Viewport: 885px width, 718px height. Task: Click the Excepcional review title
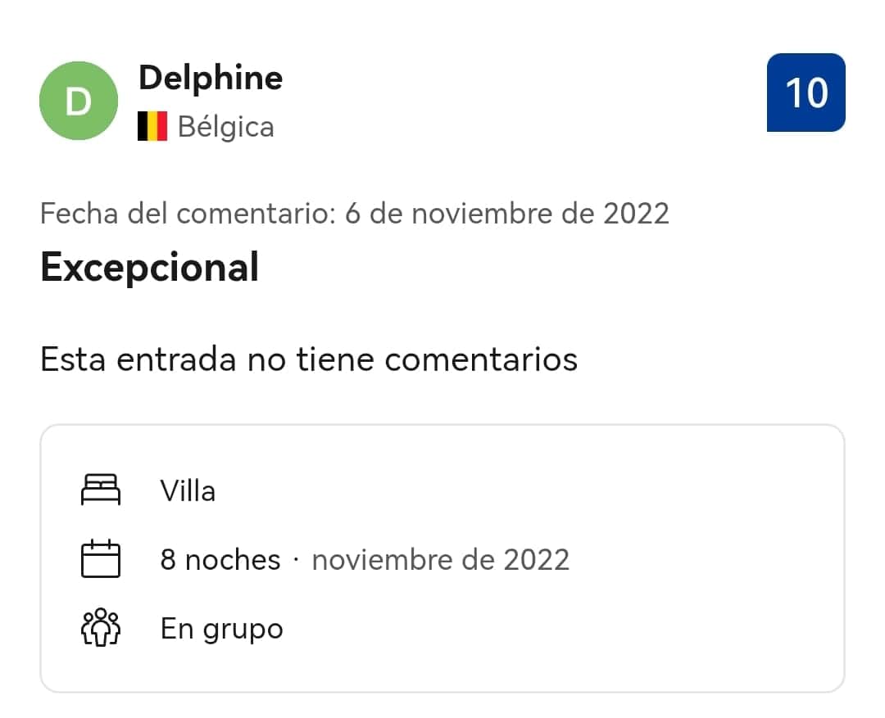(x=150, y=267)
